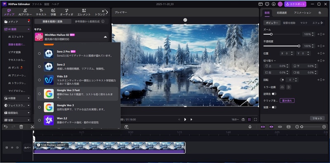Open the AIアバター tool
This screenshot has width=330, height=163.
[25, 12]
